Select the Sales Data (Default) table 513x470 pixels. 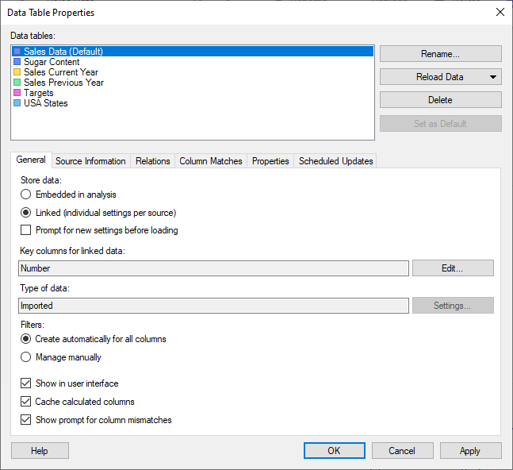tap(193, 52)
